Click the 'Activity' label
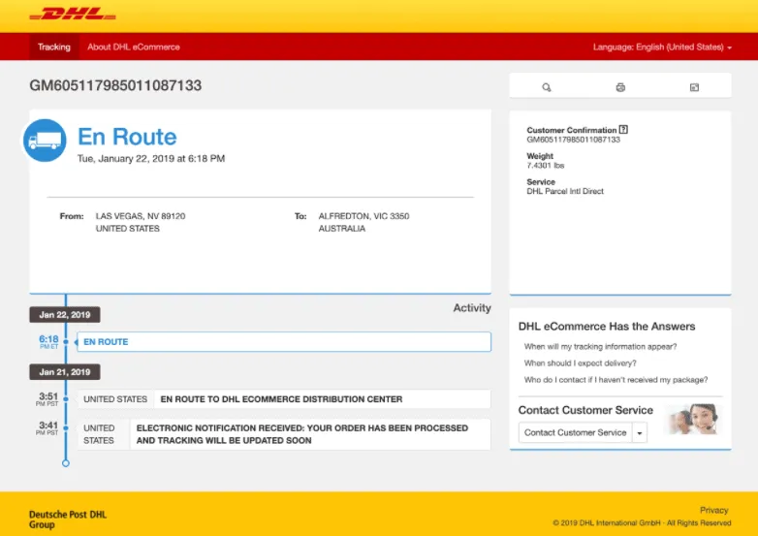 472,308
